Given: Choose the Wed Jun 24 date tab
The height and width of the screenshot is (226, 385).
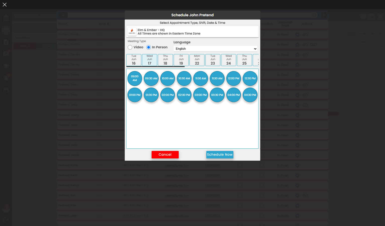Looking at the screenshot, I should (x=229, y=60).
